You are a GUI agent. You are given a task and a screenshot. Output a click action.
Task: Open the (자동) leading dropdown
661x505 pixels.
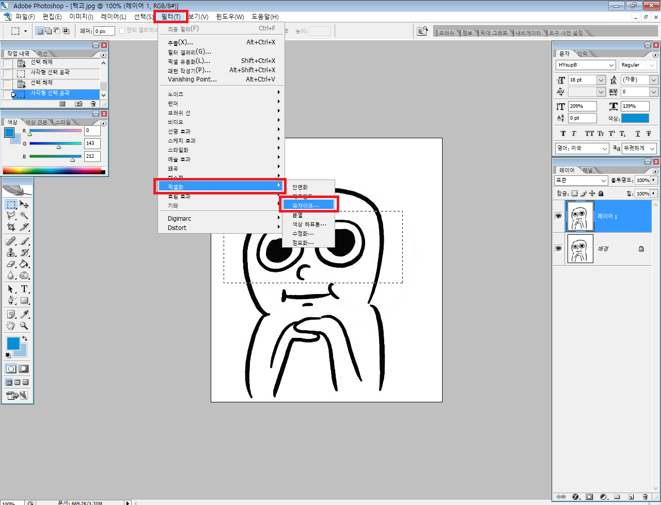point(654,80)
